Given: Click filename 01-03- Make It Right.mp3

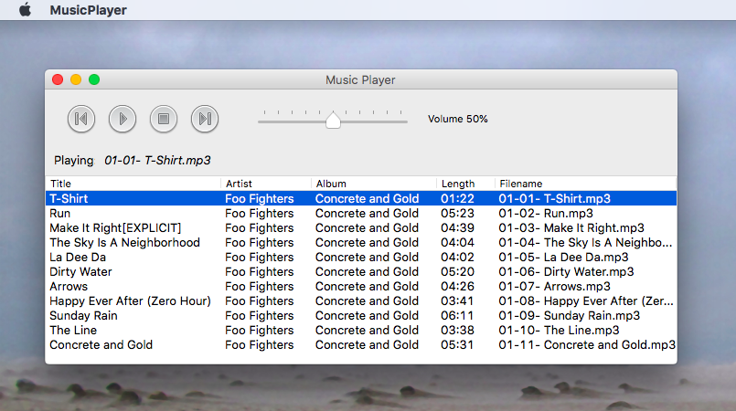Looking at the screenshot, I should [x=571, y=227].
